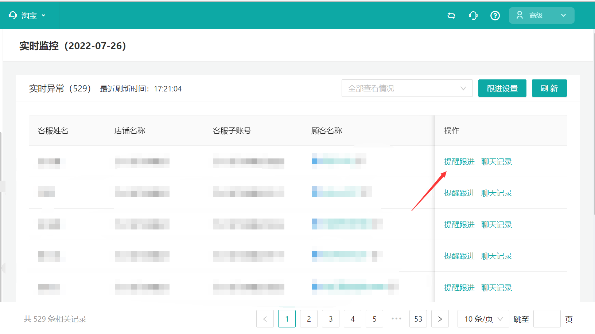The width and height of the screenshot is (595, 334).
Task: Click 提醒跟进 in the fifth row
Action: pyautogui.click(x=459, y=288)
